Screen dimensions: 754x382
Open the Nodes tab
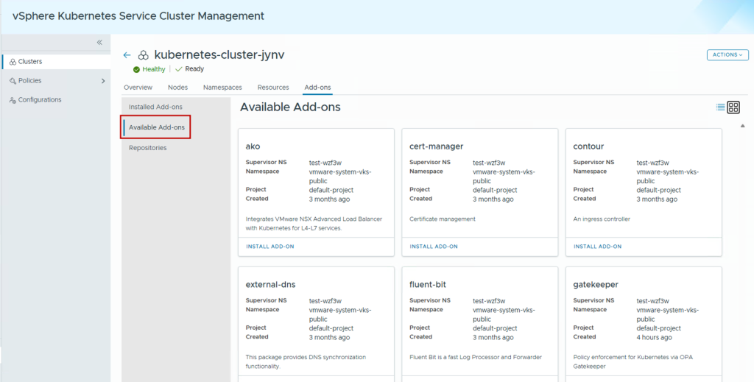tap(178, 88)
